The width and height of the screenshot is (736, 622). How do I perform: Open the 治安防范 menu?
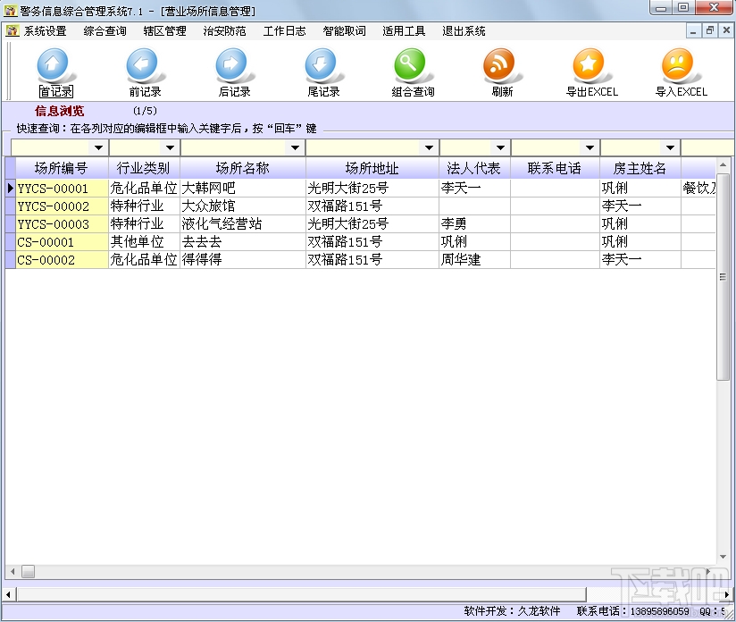click(x=223, y=29)
